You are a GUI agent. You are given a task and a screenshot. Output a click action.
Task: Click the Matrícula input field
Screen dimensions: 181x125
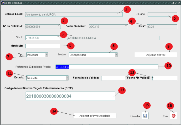pyautogui.click(x=42, y=46)
